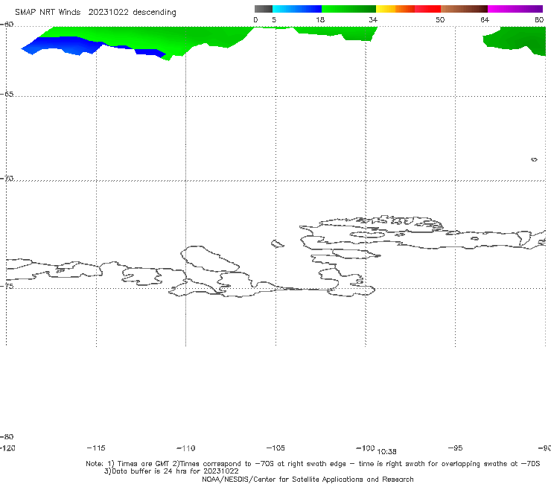The image size is (551, 484).
Task: Click the -100 longitude axis label
Action: [x=365, y=448]
